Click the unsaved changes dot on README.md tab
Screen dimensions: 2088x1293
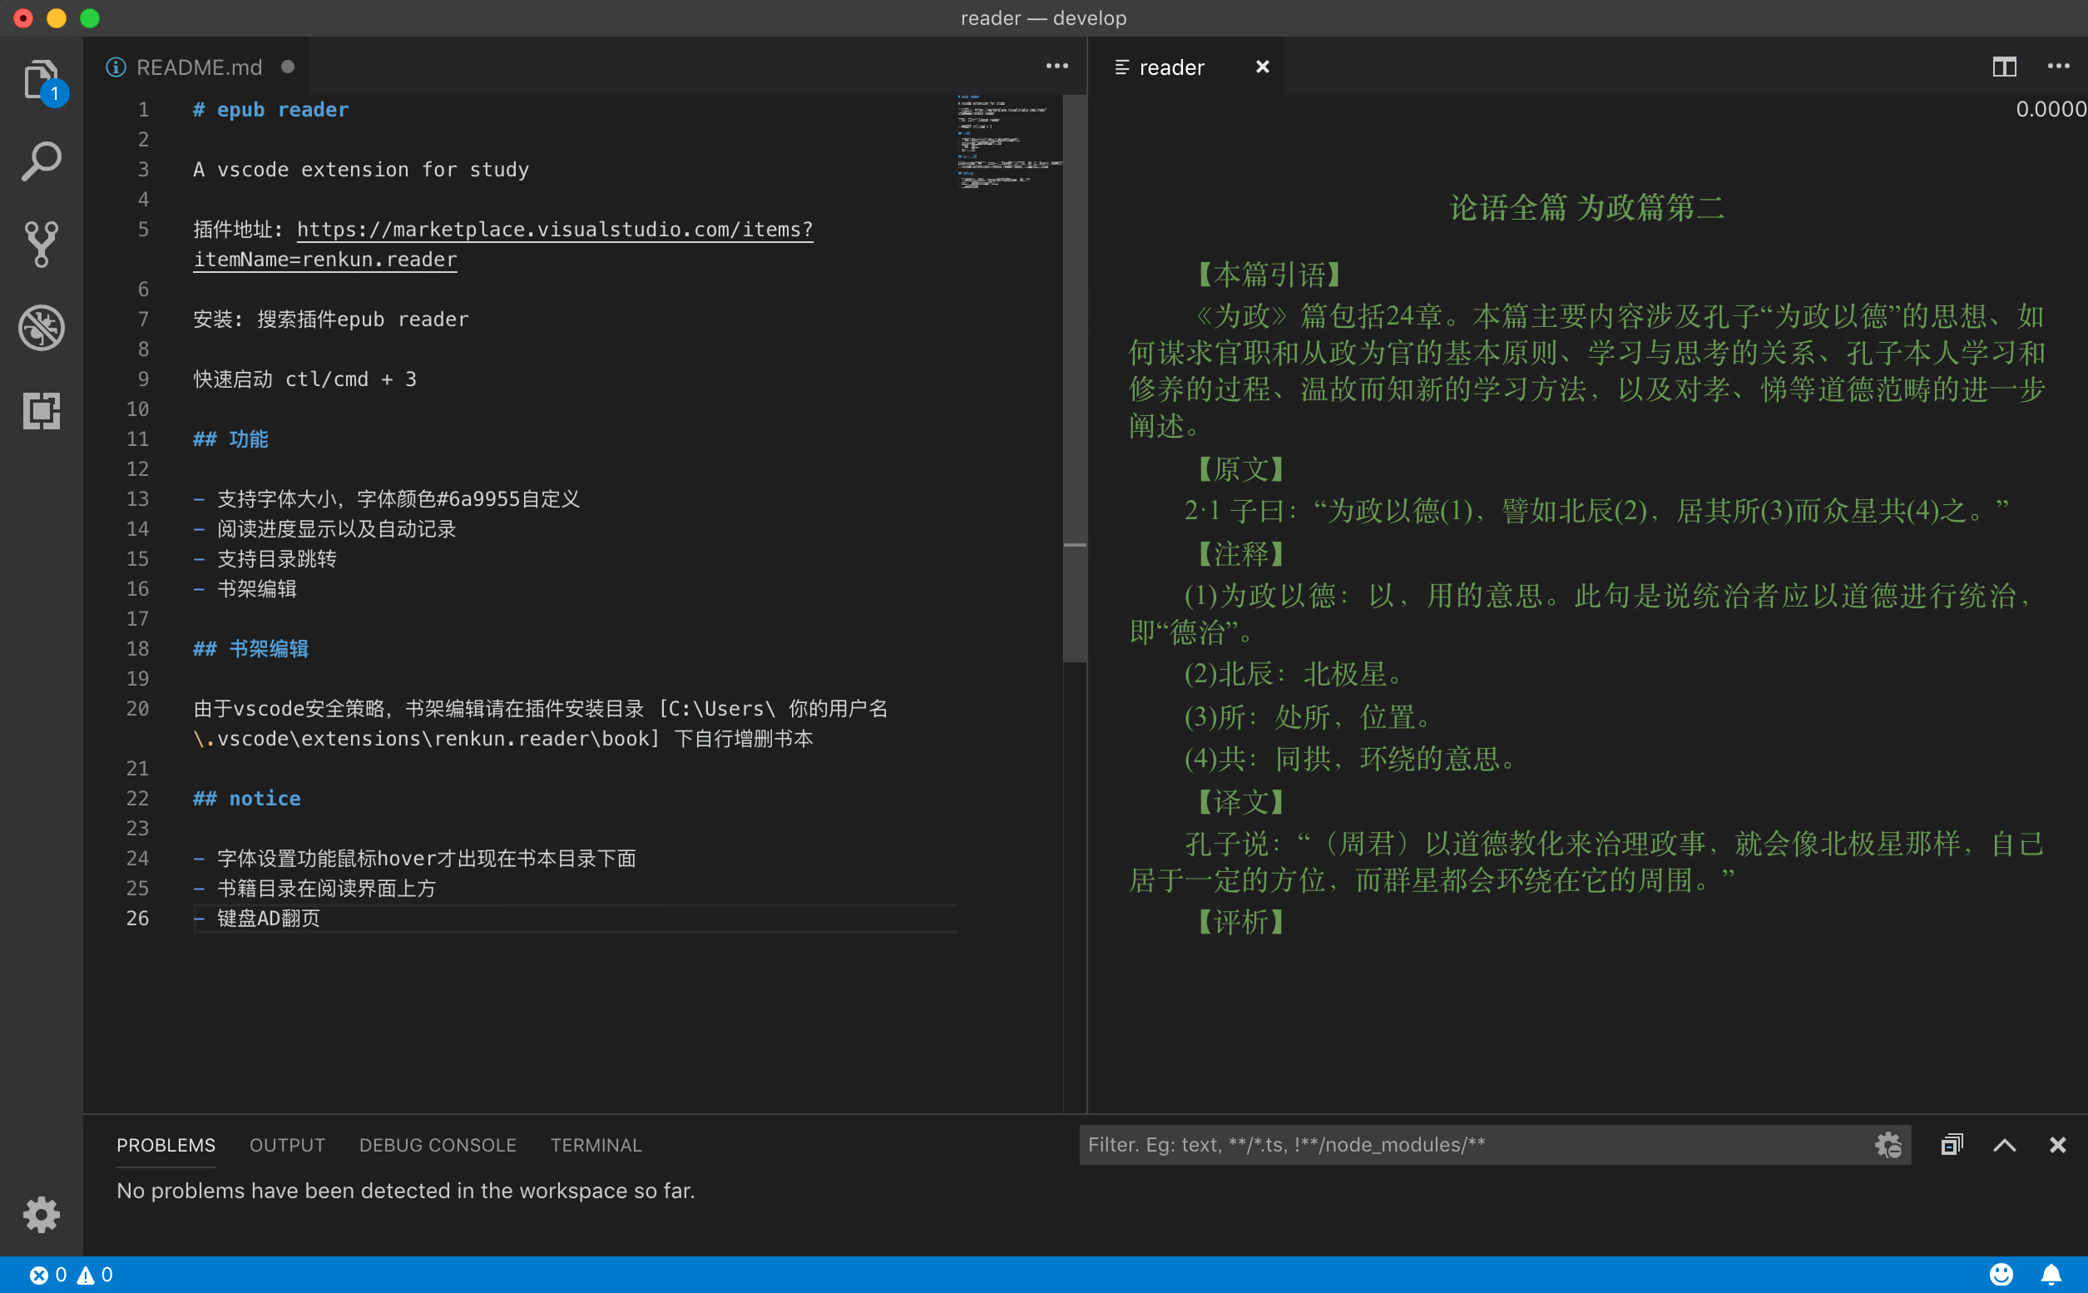[x=288, y=67]
